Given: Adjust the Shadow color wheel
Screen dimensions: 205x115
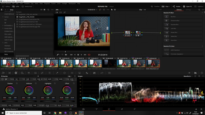Looking at the screenshot, I should coord(10,90).
